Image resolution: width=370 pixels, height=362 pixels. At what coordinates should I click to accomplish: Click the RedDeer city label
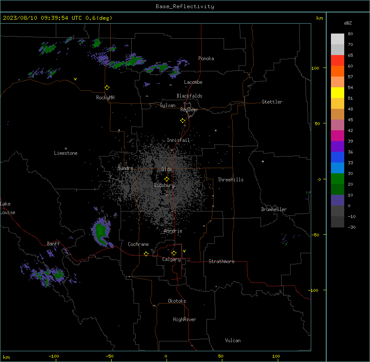(189, 110)
